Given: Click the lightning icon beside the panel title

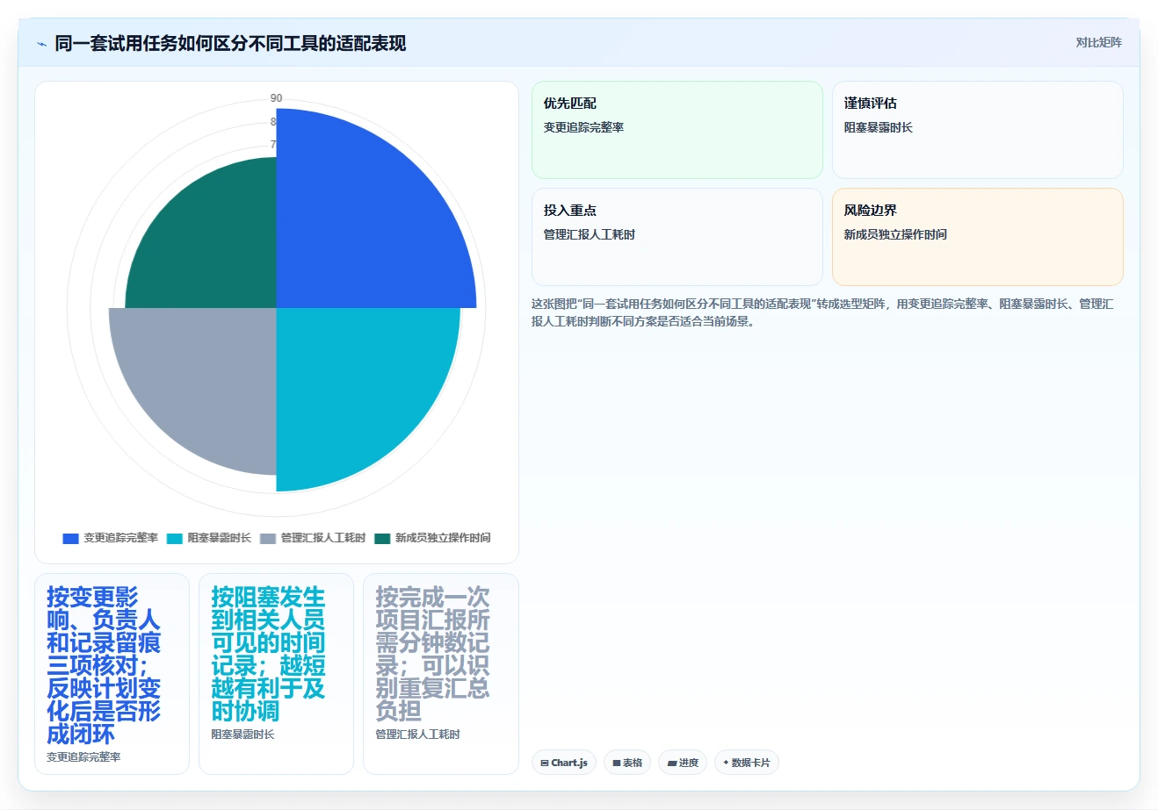Looking at the screenshot, I should [41, 44].
